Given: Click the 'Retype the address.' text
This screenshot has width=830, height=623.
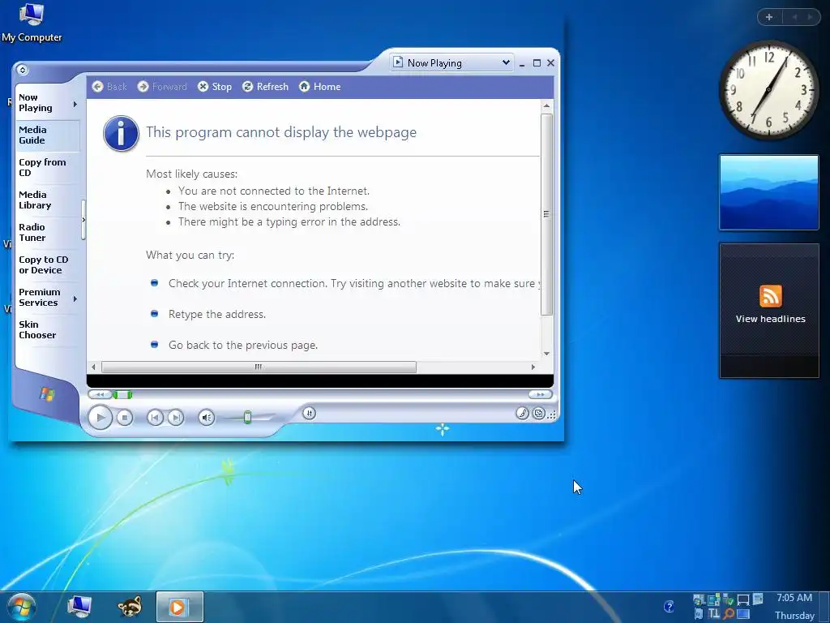Looking at the screenshot, I should [217, 314].
